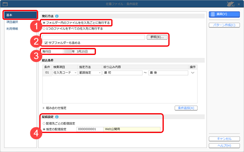The width and height of the screenshot is (244, 152).
Task: Click the 条件追加(A) button
Action: click(186, 108)
